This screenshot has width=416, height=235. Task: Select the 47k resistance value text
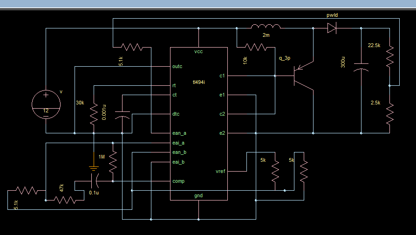tap(61, 188)
